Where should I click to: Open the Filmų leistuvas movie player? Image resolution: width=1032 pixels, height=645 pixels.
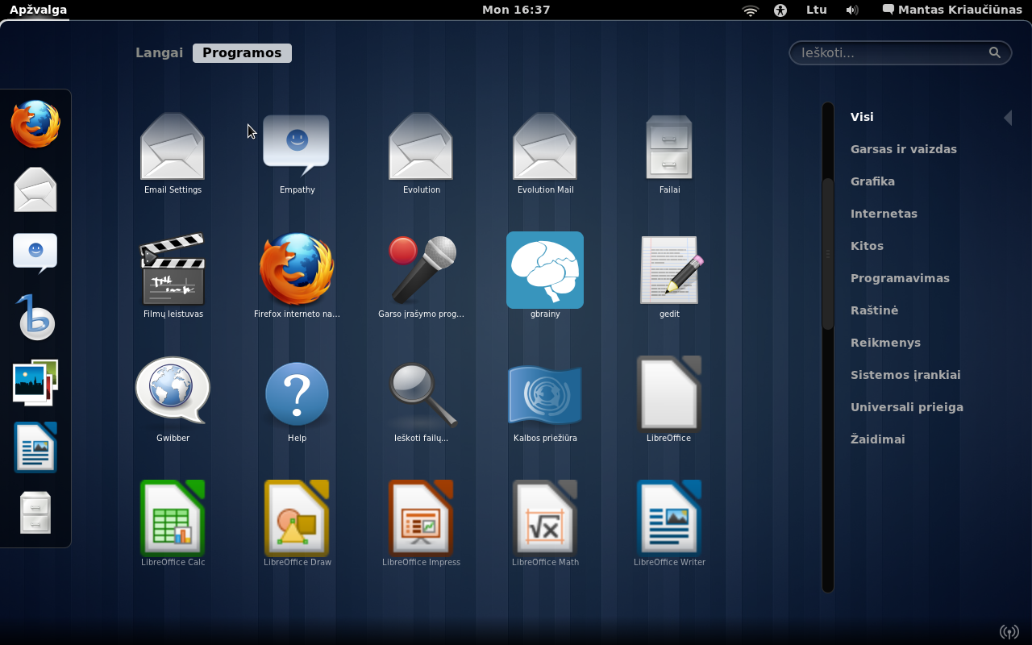tap(173, 271)
